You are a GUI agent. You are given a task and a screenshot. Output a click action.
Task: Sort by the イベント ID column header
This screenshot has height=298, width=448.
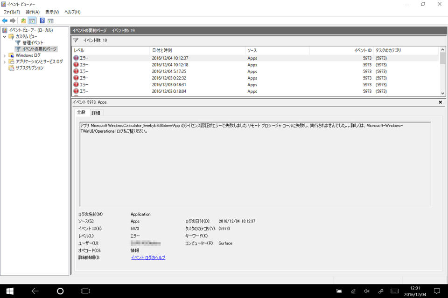click(x=342, y=50)
